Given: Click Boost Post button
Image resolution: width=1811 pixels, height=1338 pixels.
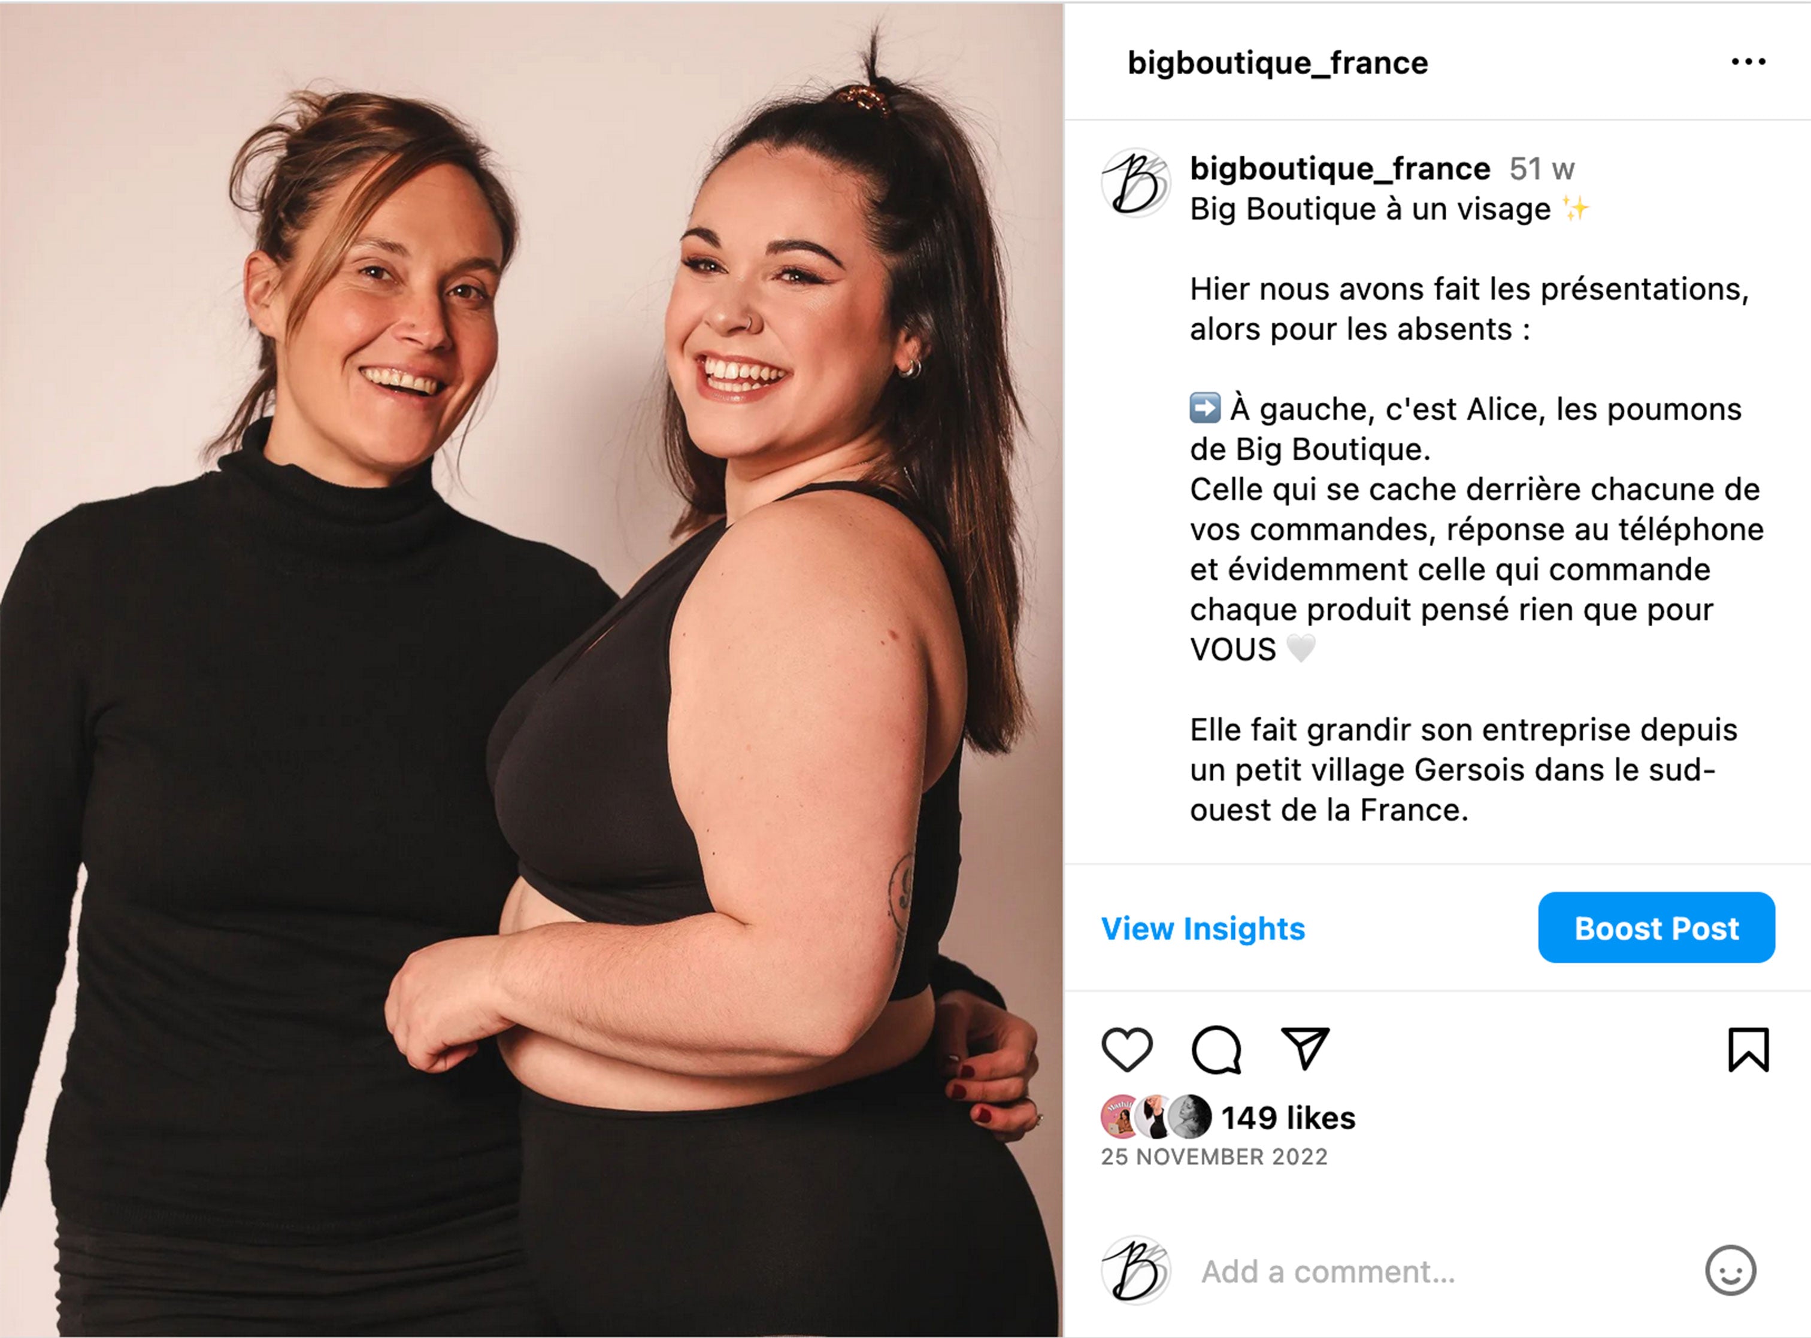Looking at the screenshot, I should click(x=1656, y=927).
